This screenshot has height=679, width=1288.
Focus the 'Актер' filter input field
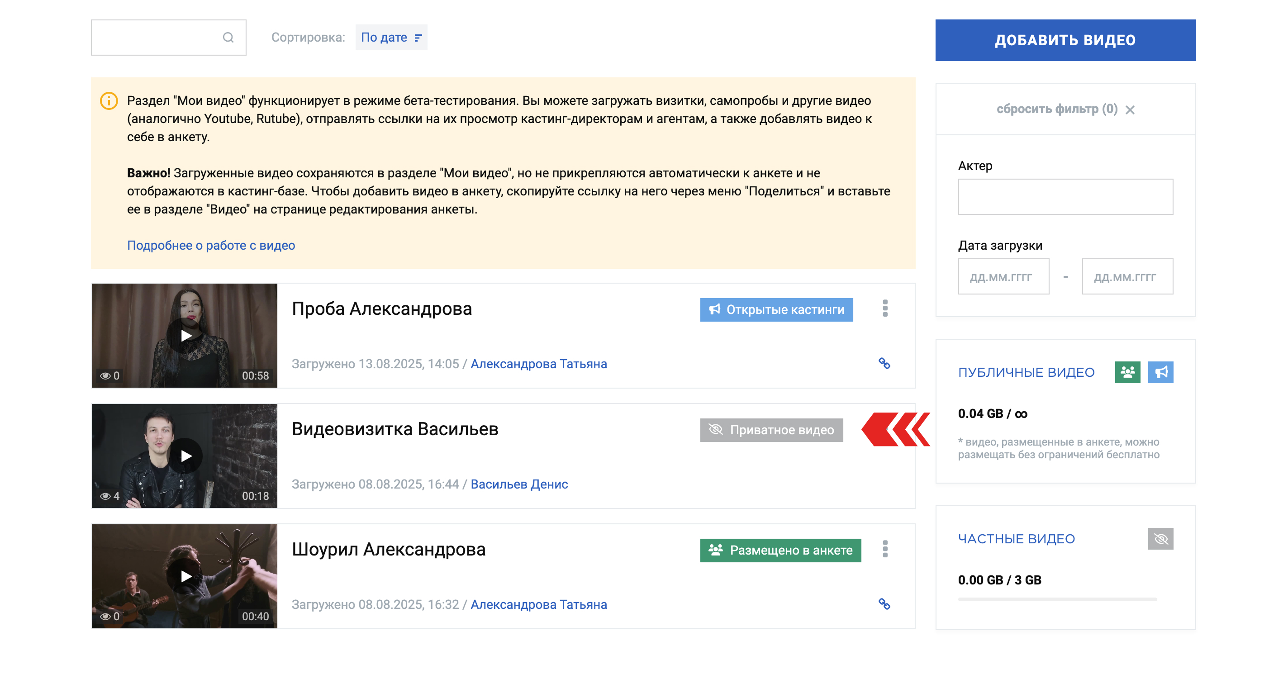[1065, 196]
